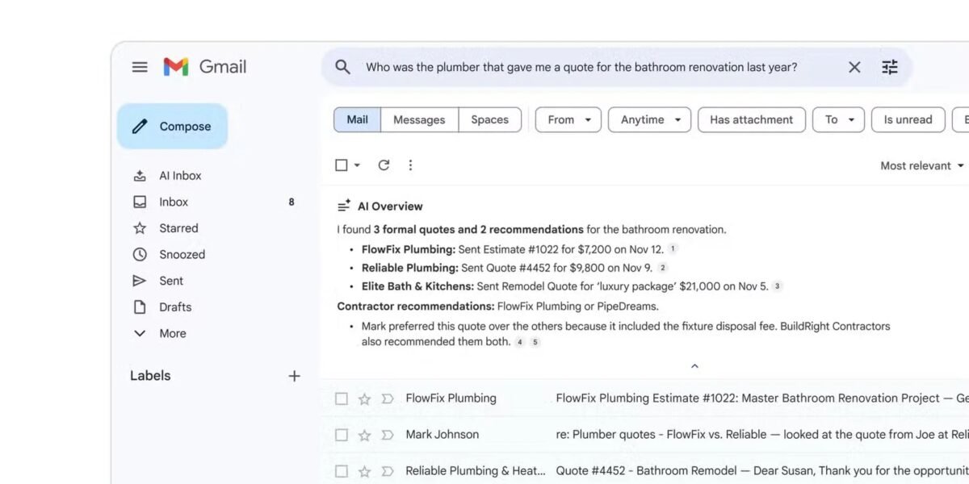Open citation 3 next to Elite Bath & Kitchens
Viewport: 969px width, 484px height.
click(x=777, y=286)
